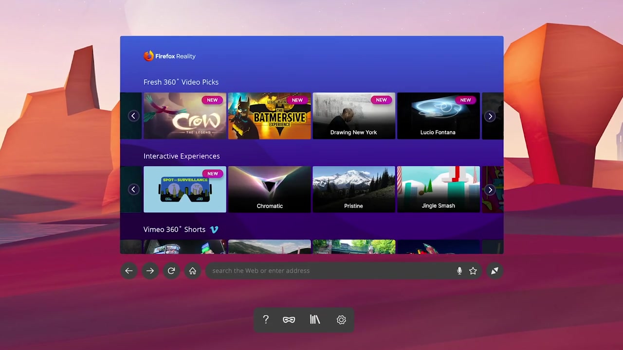Click the Fresh 360° Video Picks heading
Viewport: 623px width, 350px height.
[x=181, y=82]
